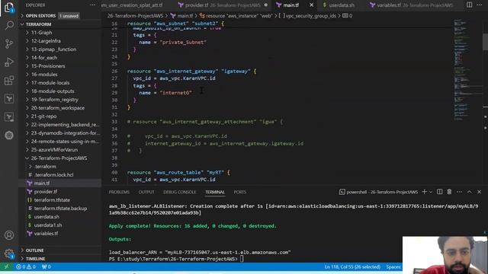Viewport: 488px width, 274px height.
Task: Close the terminal panel
Action: point(480,192)
